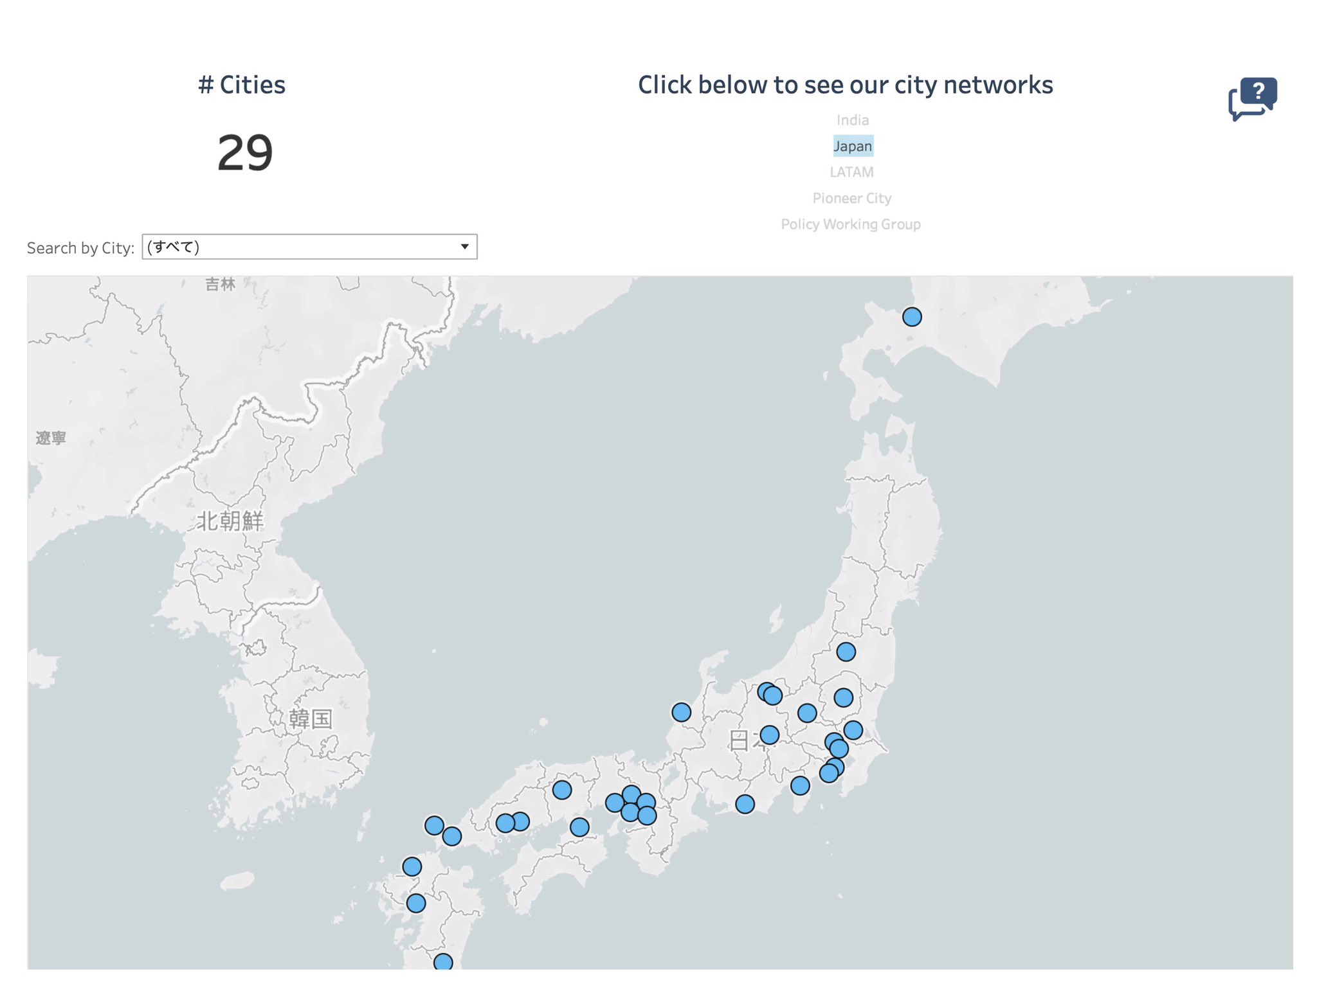Click the # Cities count 29
Screen dimensions: 1317x982
(245, 153)
